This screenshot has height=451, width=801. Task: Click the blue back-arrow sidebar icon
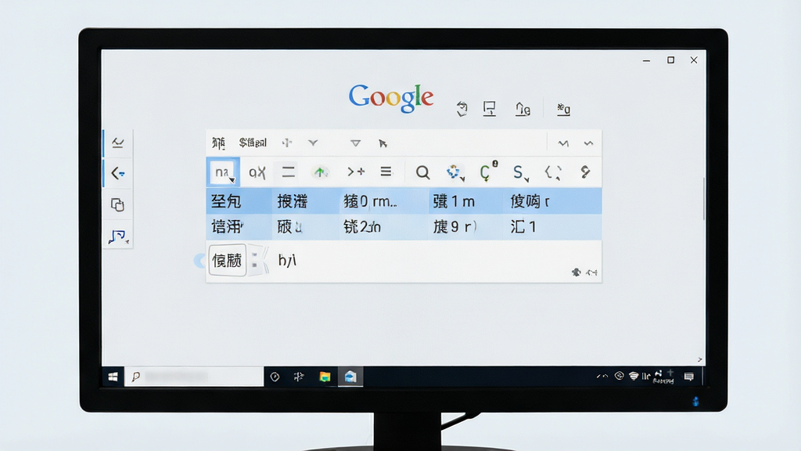118,173
